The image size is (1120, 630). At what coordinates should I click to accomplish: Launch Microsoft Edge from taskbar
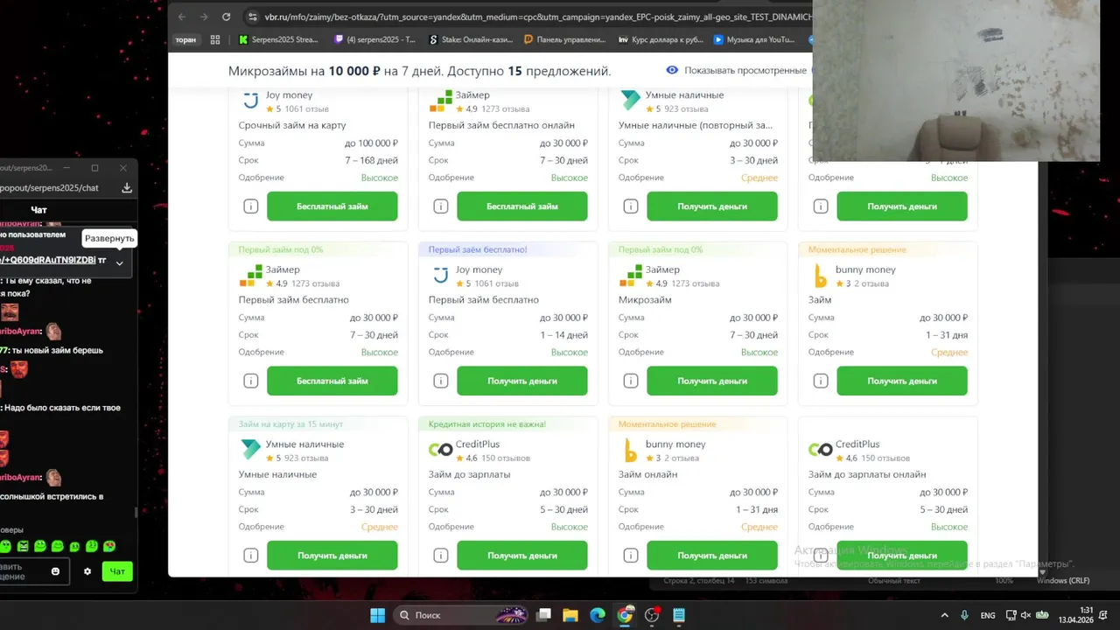click(598, 615)
